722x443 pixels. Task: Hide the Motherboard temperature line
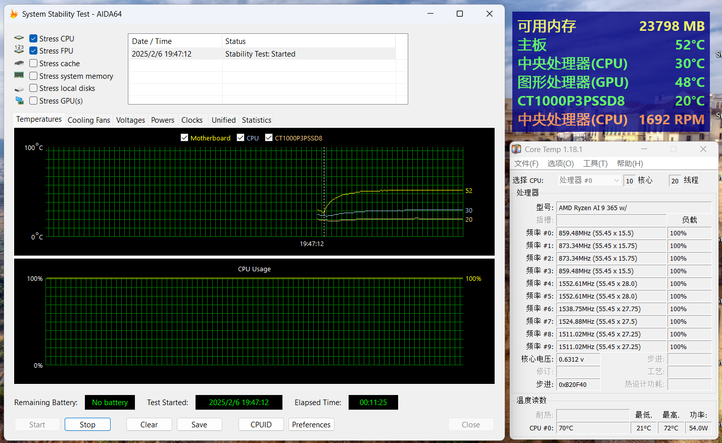pos(184,137)
